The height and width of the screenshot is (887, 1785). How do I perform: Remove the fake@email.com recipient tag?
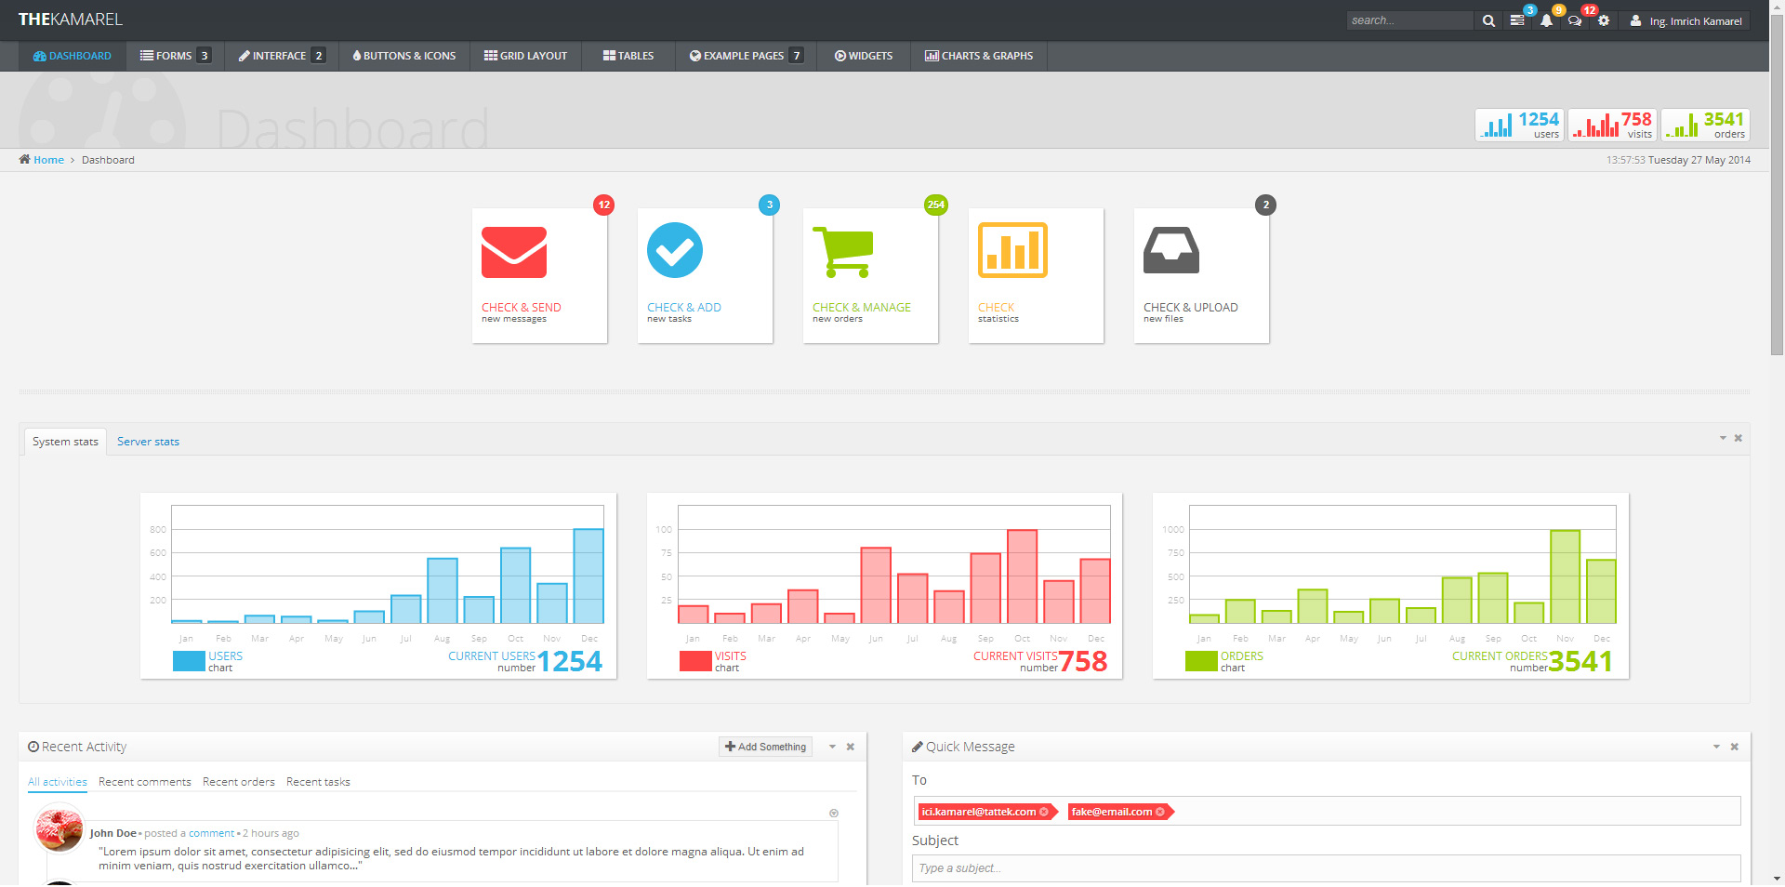point(1160,812)
